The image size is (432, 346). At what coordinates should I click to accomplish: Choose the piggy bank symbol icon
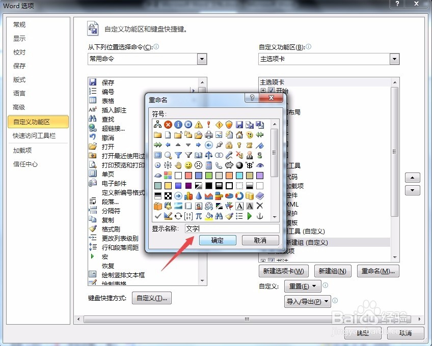229,165
